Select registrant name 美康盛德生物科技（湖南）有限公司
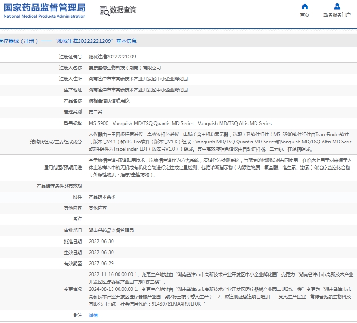The image size is (357, 323). [x=125, y=68]
